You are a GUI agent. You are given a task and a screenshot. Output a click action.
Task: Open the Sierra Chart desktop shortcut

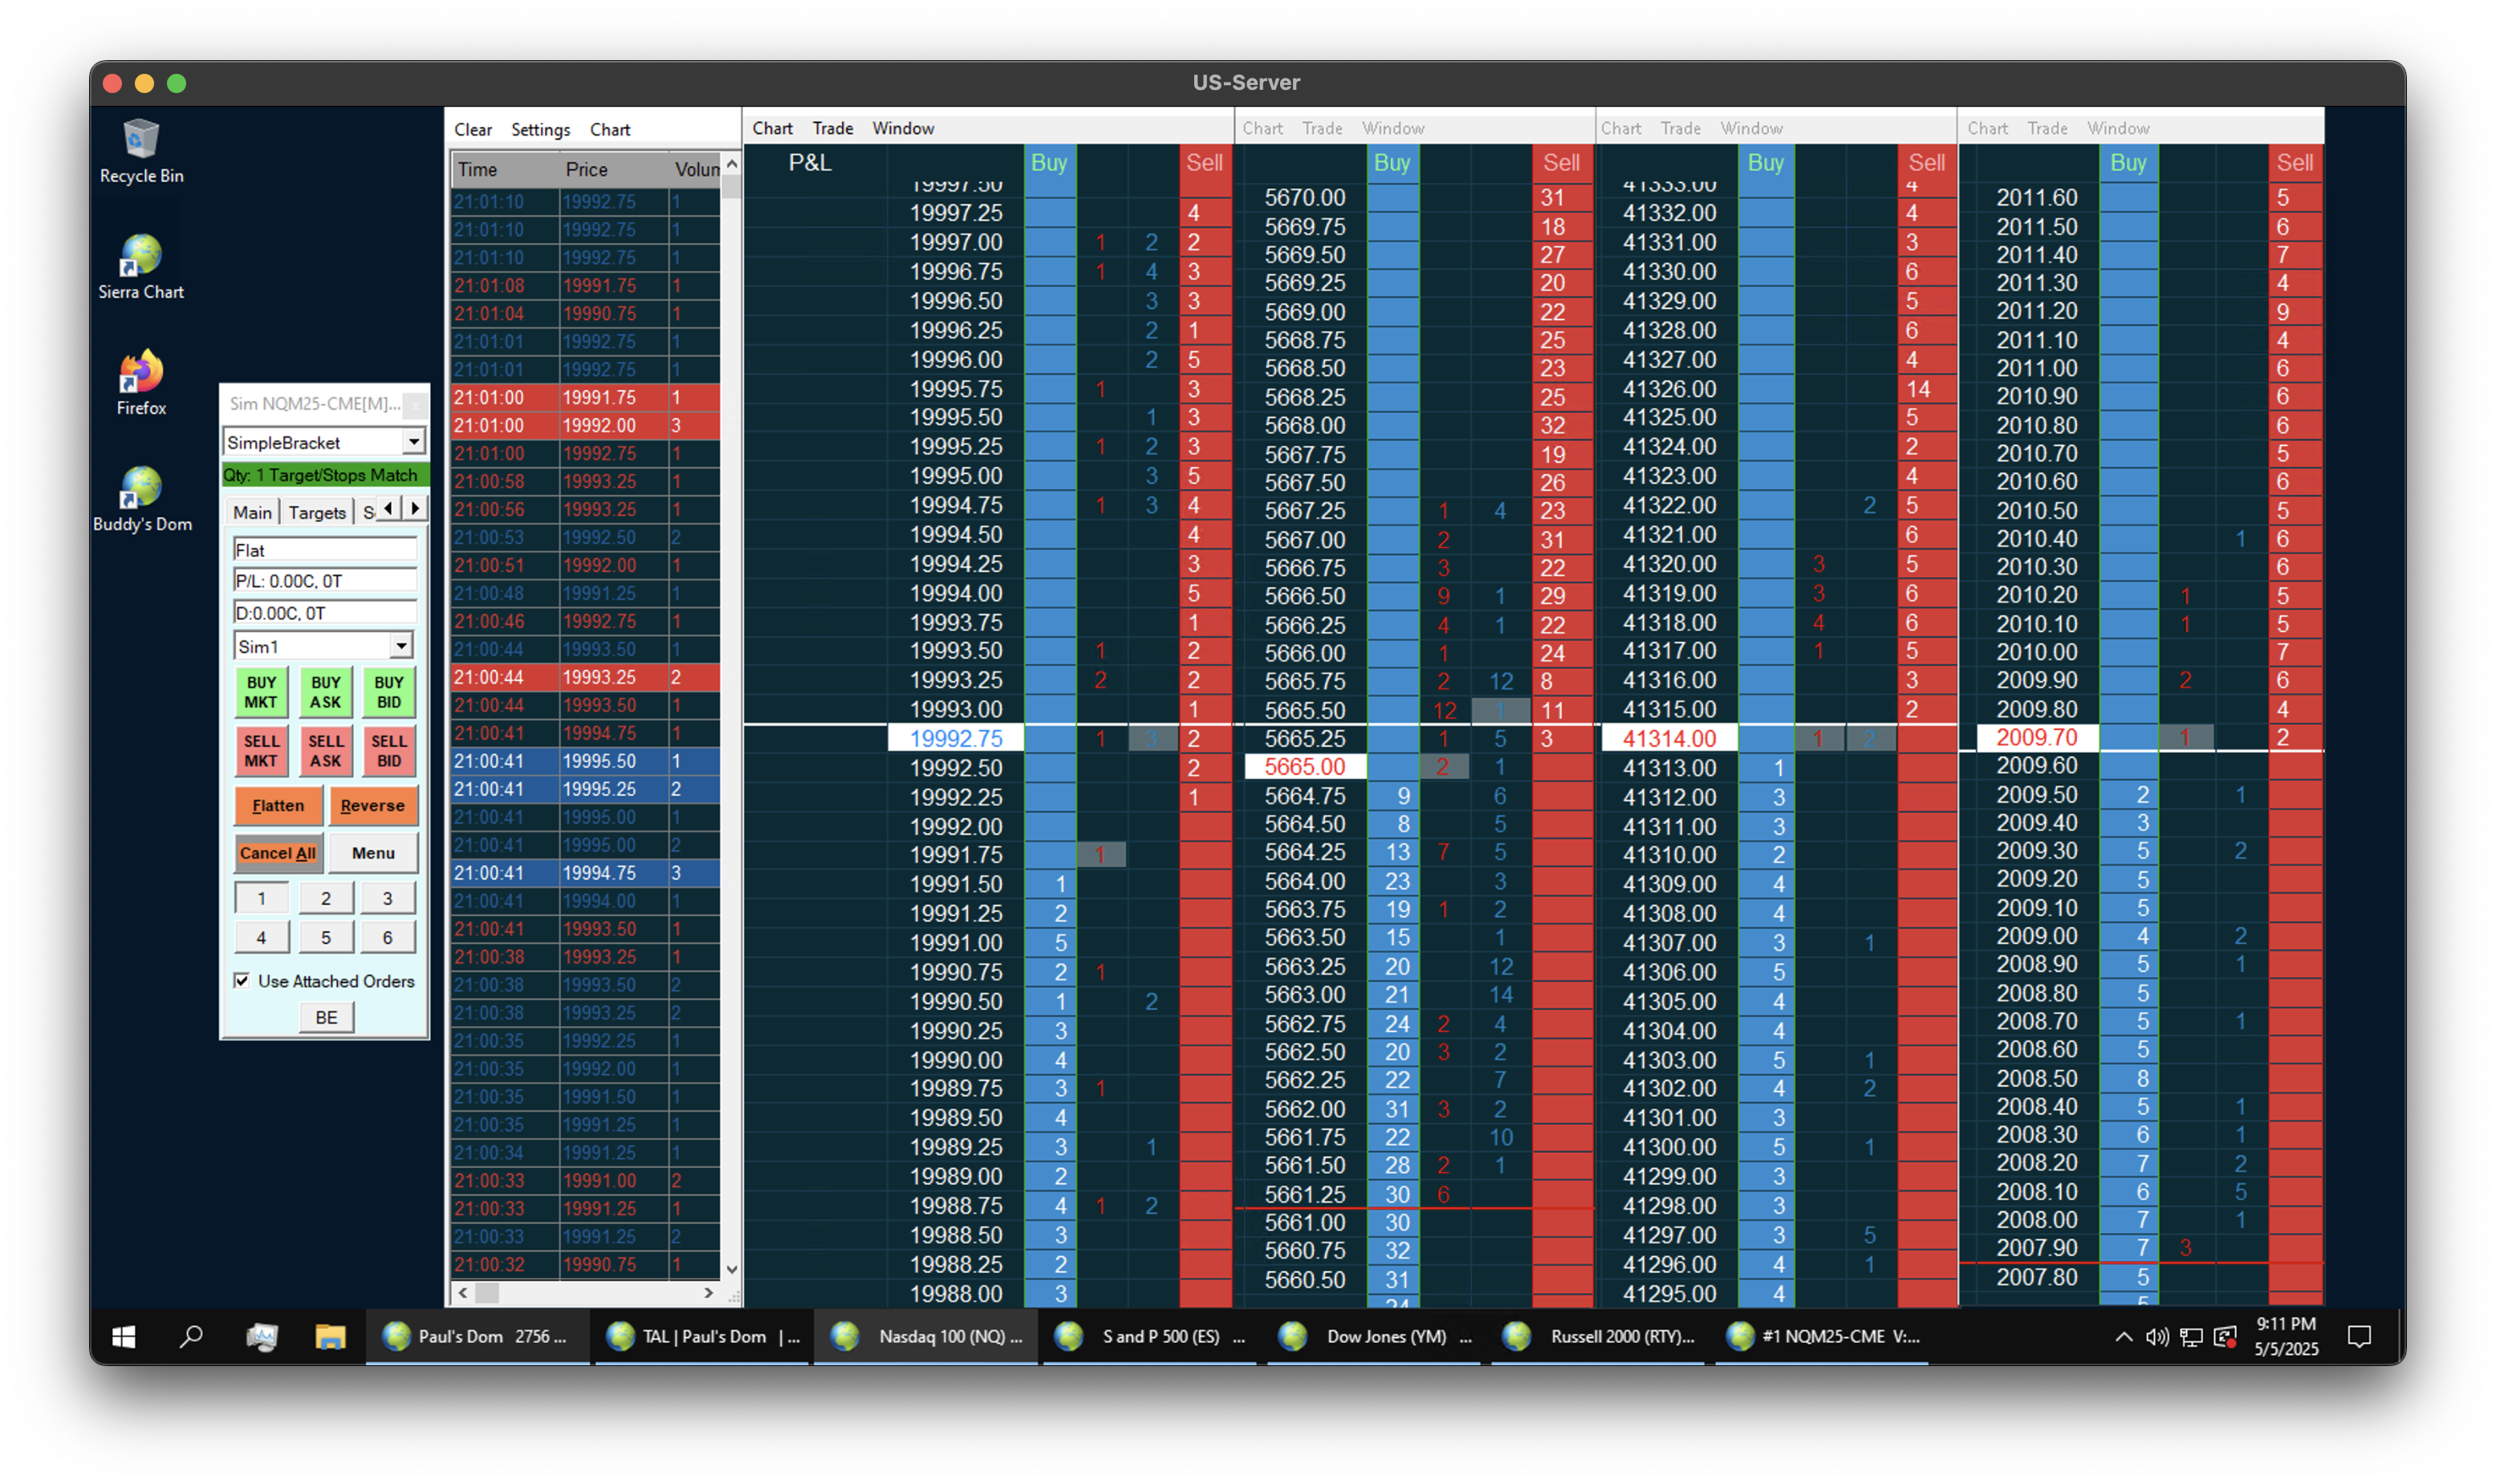point(141,256)
